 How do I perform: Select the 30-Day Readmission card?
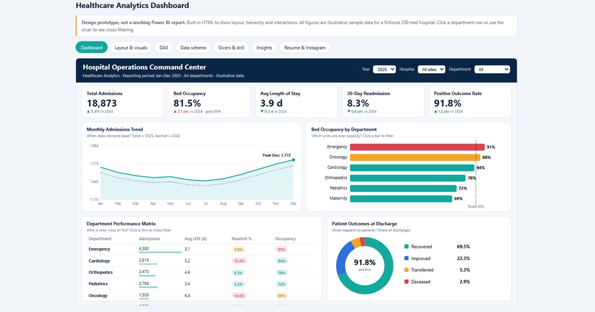point(383,102)
